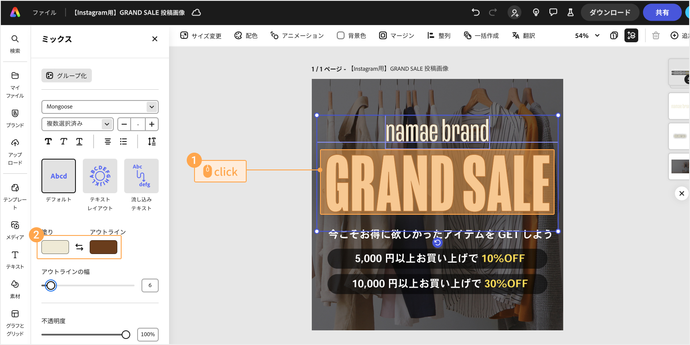This screenshot has width=690, height=345.
Task: Open メディア in the sidebar
Action: [x=15, y=231]
